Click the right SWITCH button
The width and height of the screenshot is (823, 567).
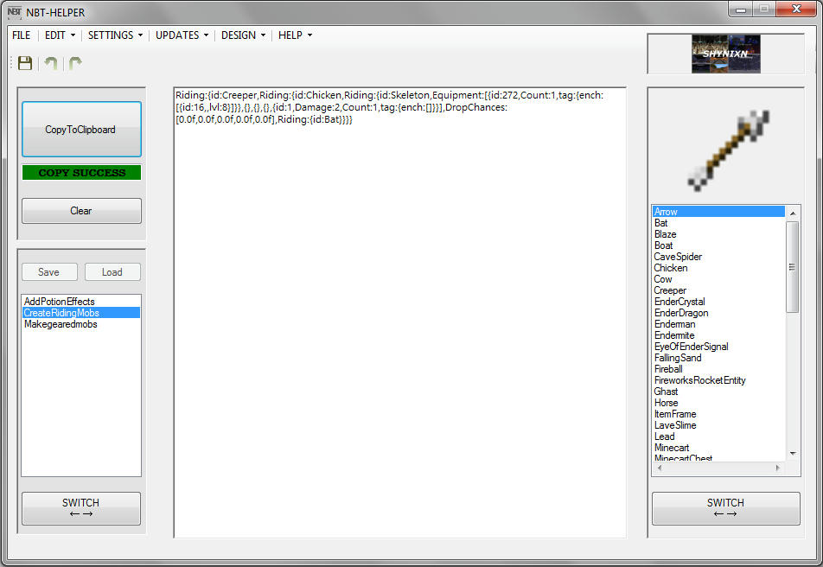[724, 507]
